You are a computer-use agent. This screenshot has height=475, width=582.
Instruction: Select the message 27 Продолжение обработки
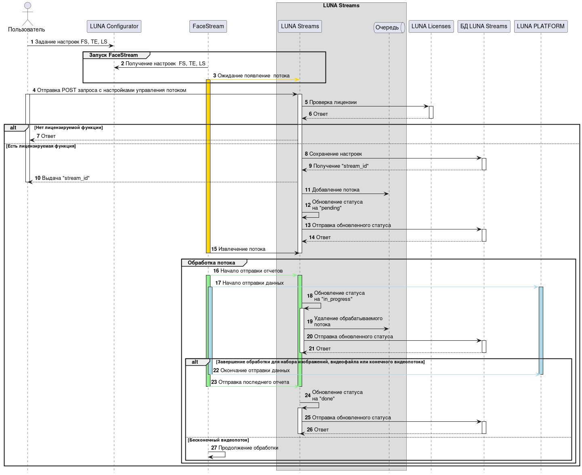tap(245, 448)
